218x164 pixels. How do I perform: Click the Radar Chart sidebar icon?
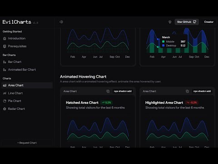coord(5,109)
